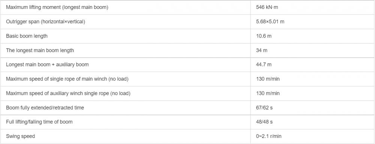Click main winch 130 m/min value
This screenshot has width=375, height=144.
pyautogui.click(x=267, y=79)
